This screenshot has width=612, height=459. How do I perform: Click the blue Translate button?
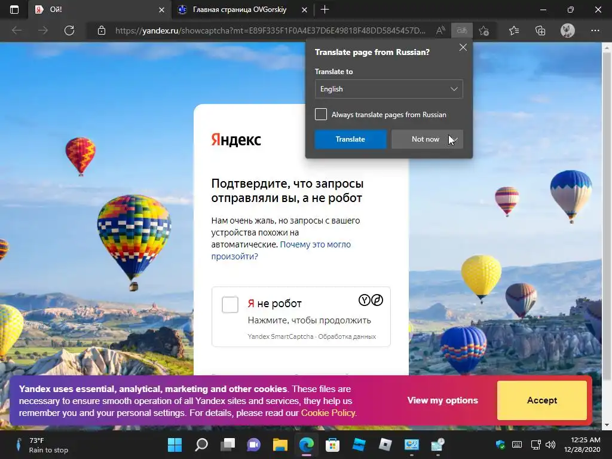click(x=350, y=139)
